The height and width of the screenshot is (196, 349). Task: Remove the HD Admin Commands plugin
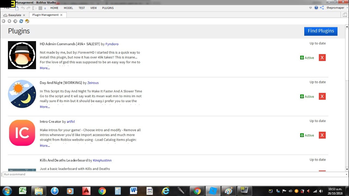click(322, 58)
